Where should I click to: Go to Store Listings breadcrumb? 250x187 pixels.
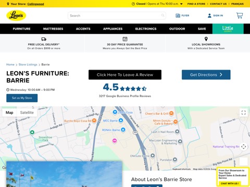point(28,64)
